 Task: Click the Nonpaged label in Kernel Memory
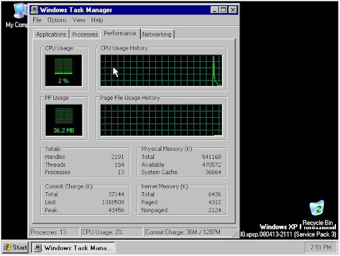[x=154, y=210]
